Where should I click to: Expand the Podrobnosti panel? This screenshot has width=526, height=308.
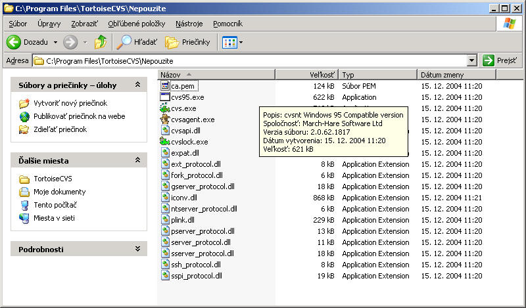click(138, 249)
